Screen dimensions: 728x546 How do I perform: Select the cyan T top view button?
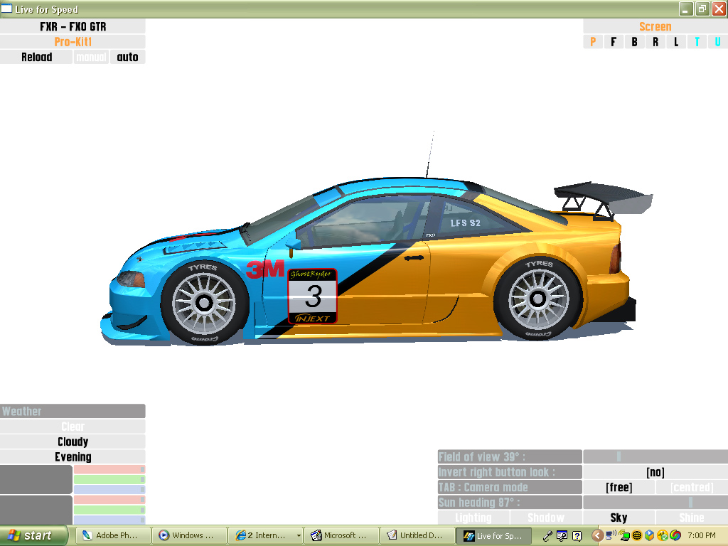pyautogui.click(x=697, y=42)
